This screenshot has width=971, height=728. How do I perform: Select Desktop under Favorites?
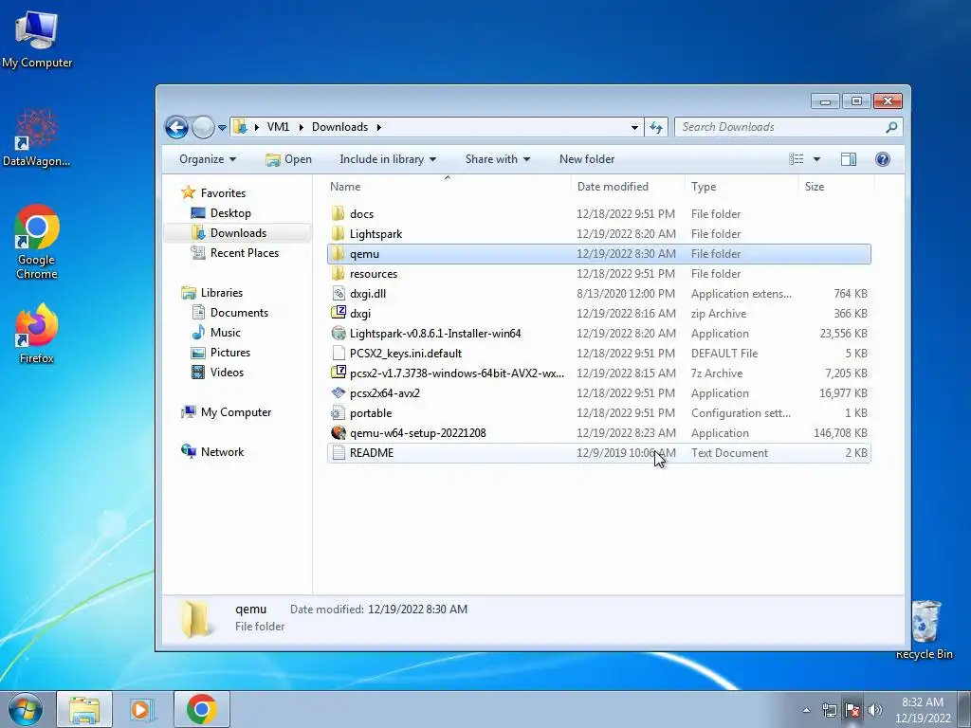tap(221, 213)
